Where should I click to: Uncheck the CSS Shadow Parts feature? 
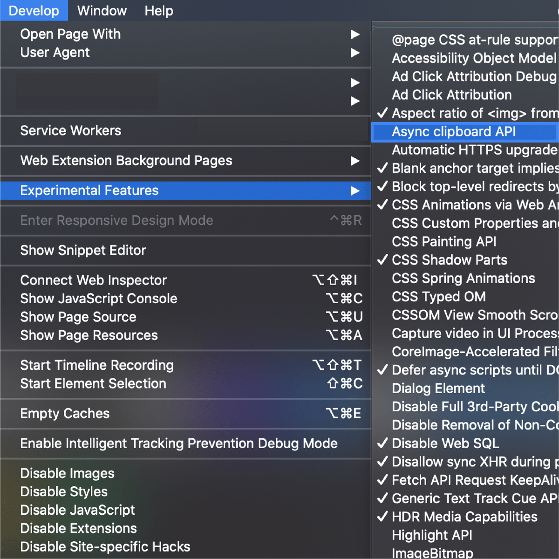pos(449,260)
